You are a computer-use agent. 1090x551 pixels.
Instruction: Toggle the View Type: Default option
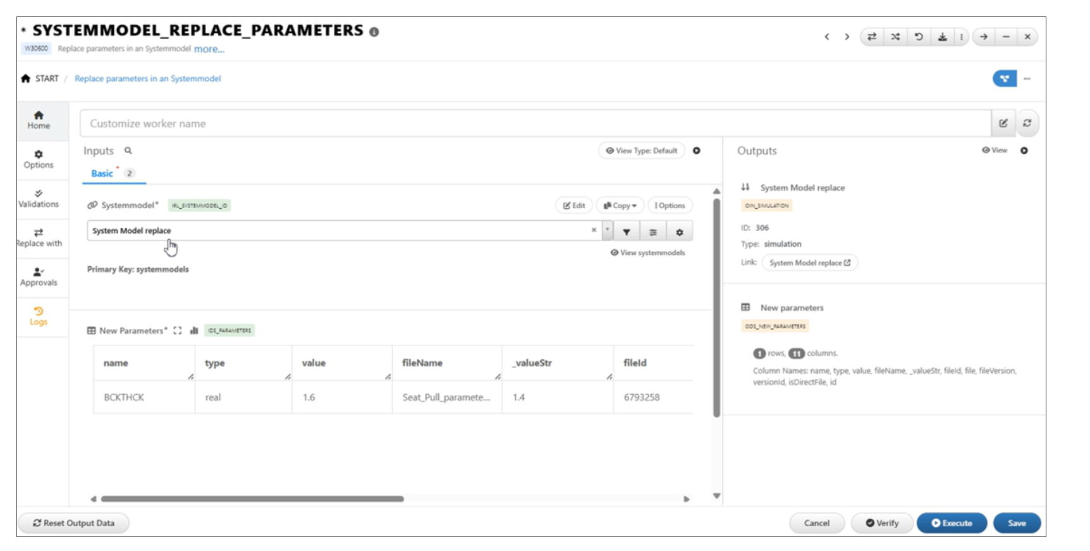coord(641,151)
